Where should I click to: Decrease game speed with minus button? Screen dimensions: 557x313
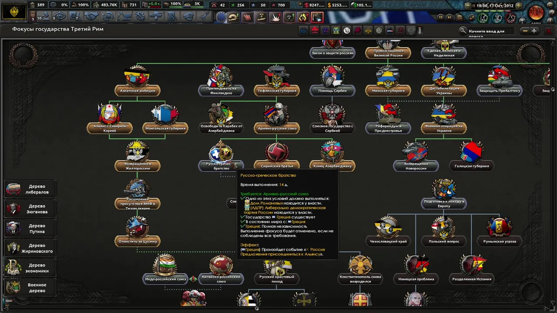(468, 6)
